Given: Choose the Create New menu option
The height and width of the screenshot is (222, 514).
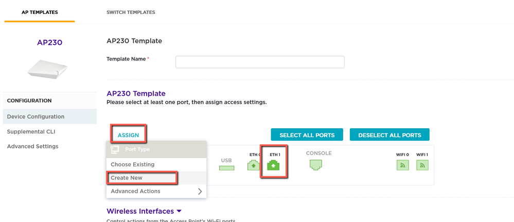Looking at the screenshot, I should [x=127, y=178].
